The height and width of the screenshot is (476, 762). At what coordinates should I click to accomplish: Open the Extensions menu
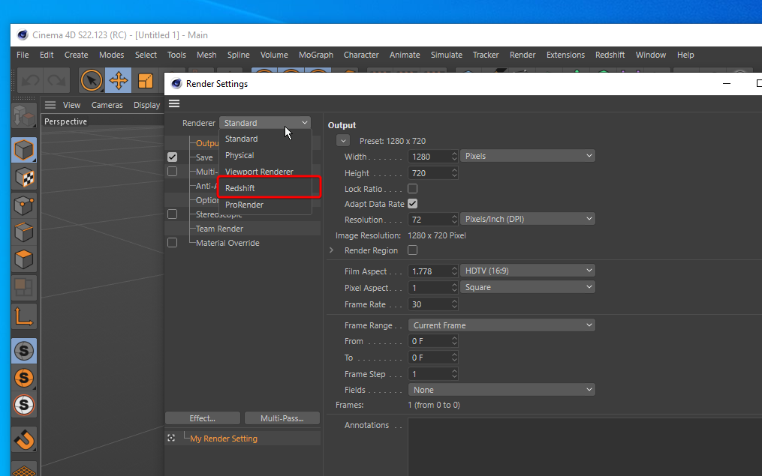(x=565, y=55)
